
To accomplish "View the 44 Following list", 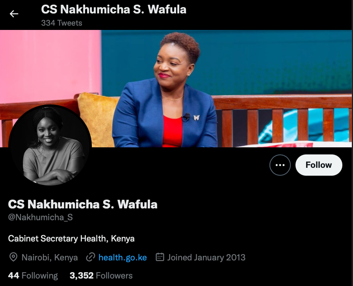I will 33,276.
